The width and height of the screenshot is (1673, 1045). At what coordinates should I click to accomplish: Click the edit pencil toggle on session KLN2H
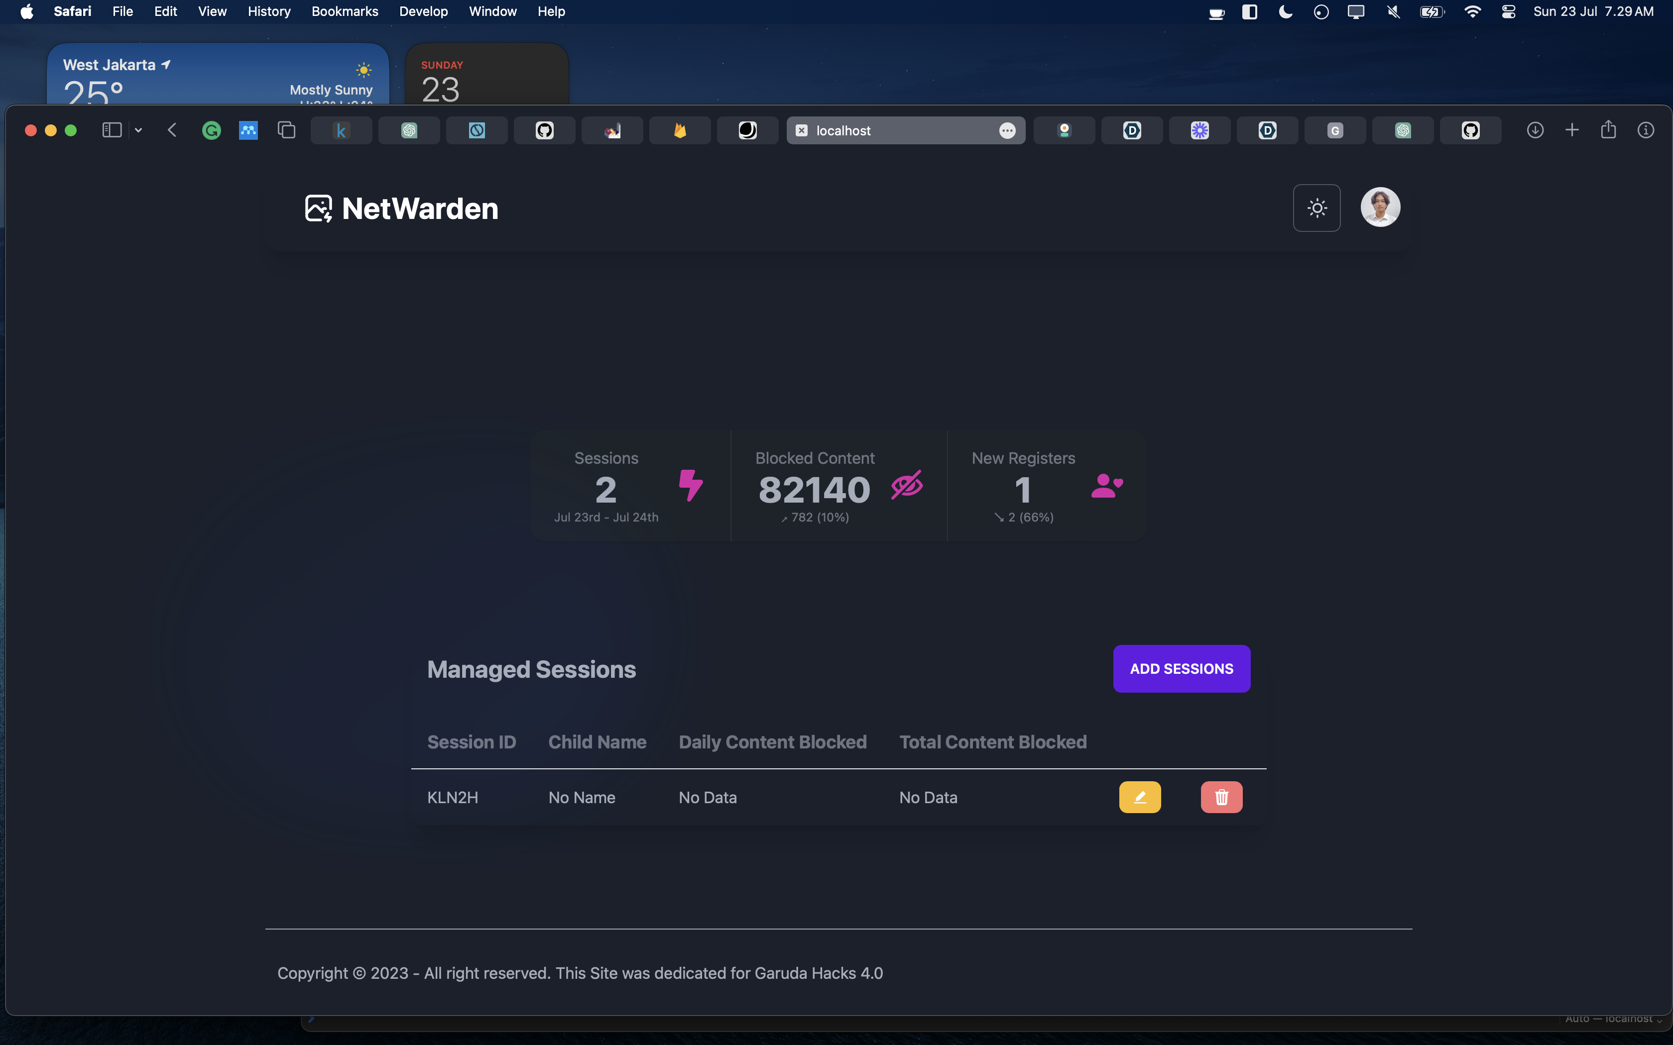point(1139,797)
